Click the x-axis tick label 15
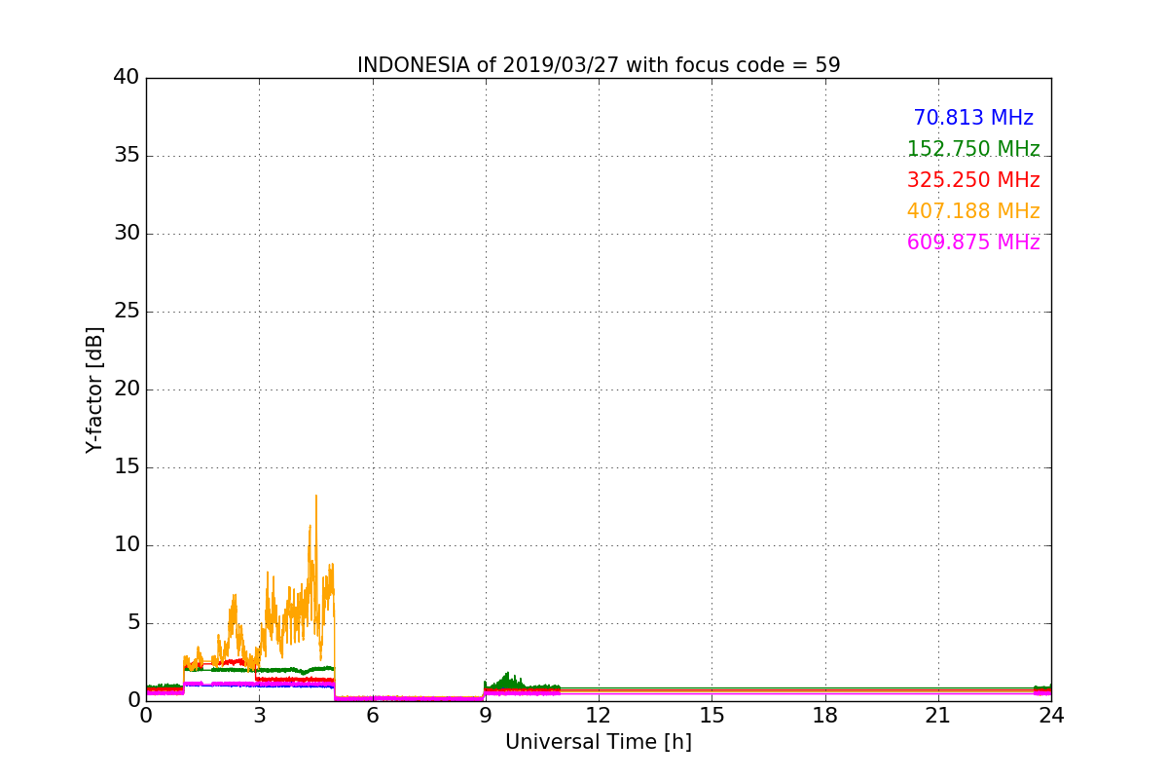The height and width of the screenshot is (779, 1168). (712, 716)
